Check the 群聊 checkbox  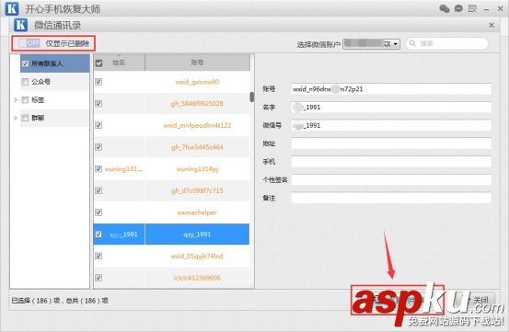[25, 118]
